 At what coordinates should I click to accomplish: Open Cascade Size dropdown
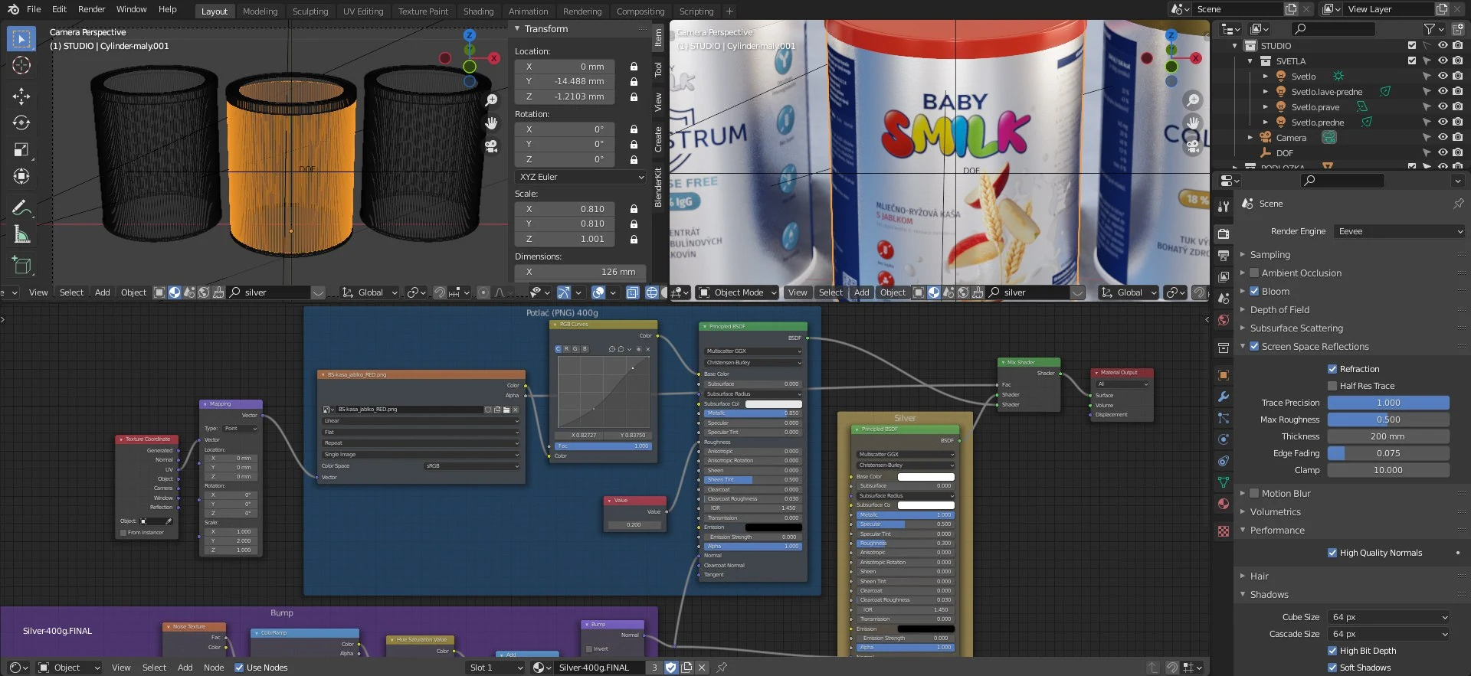(x=1389, y=634)
